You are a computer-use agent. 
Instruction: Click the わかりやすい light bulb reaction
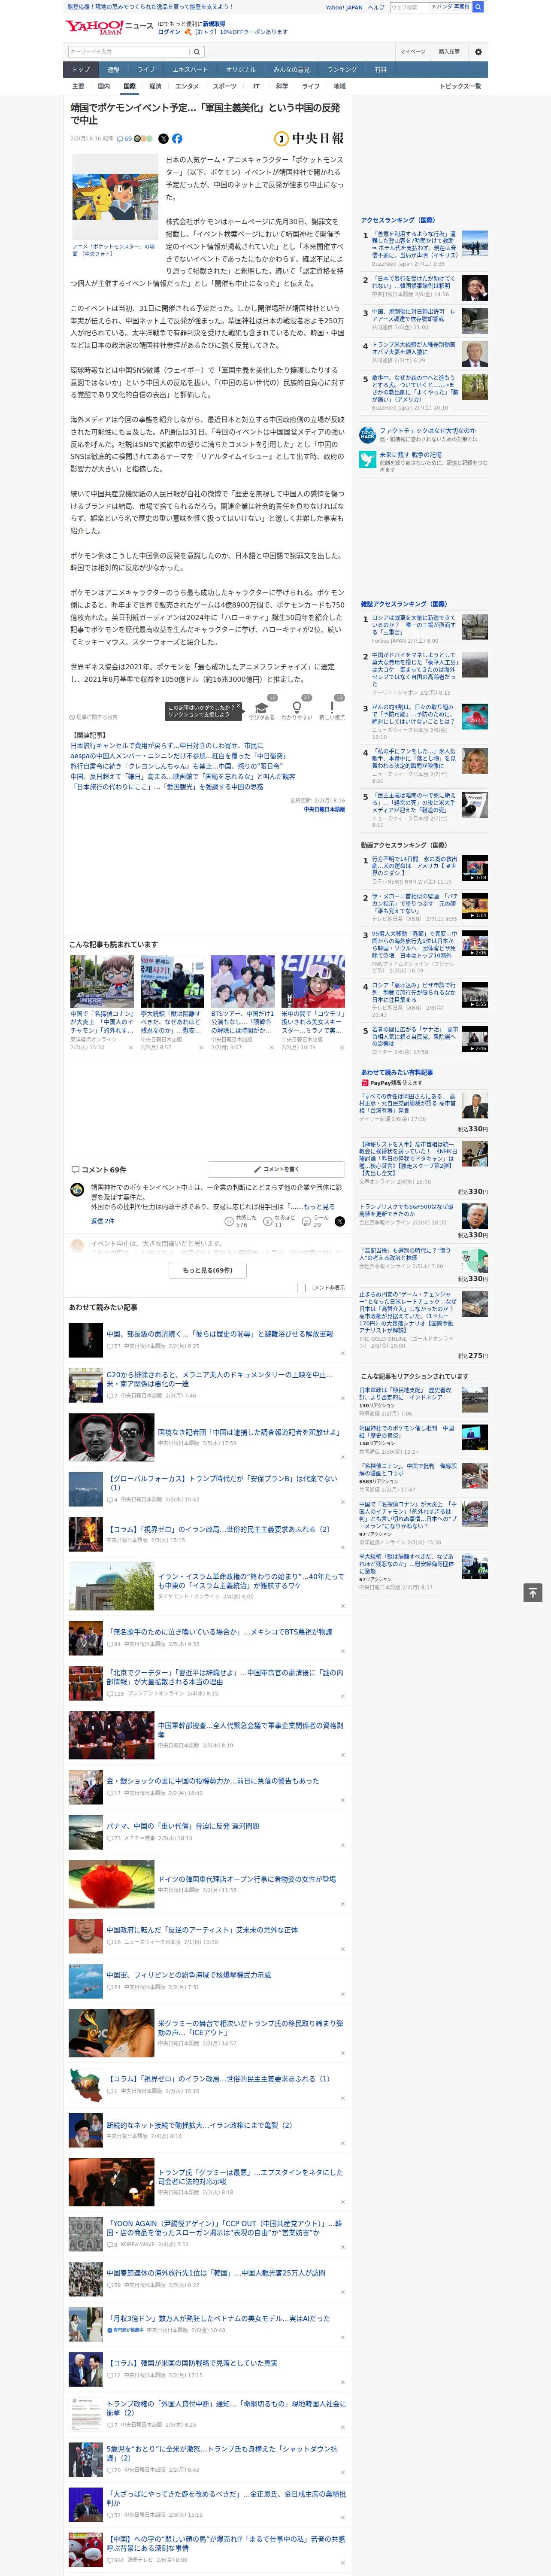point(297,709)
